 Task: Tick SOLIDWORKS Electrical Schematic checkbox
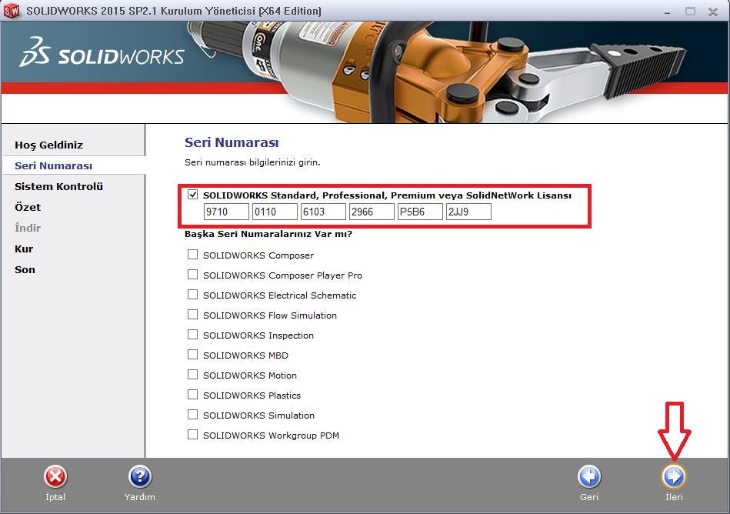click(193, 295)
